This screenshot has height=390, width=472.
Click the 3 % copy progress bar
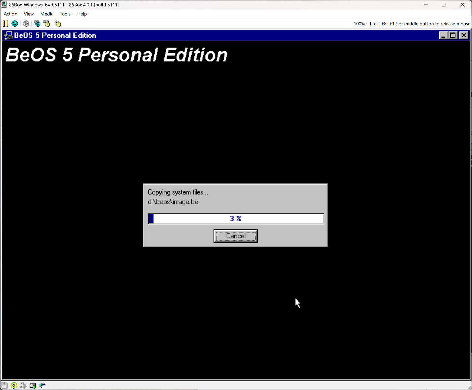tap(236, 219)
